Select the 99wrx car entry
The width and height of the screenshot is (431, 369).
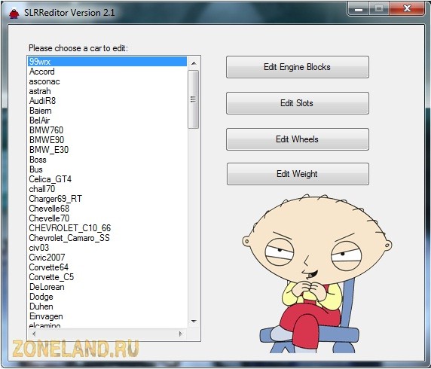coord(107,62)
